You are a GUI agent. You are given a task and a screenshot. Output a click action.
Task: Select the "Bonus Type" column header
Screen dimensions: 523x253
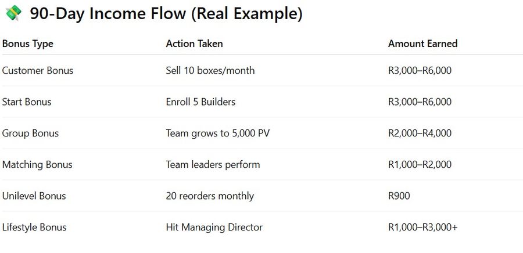[x=27, y=44]
